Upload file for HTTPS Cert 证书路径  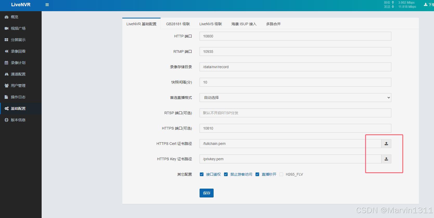(386, 144)
